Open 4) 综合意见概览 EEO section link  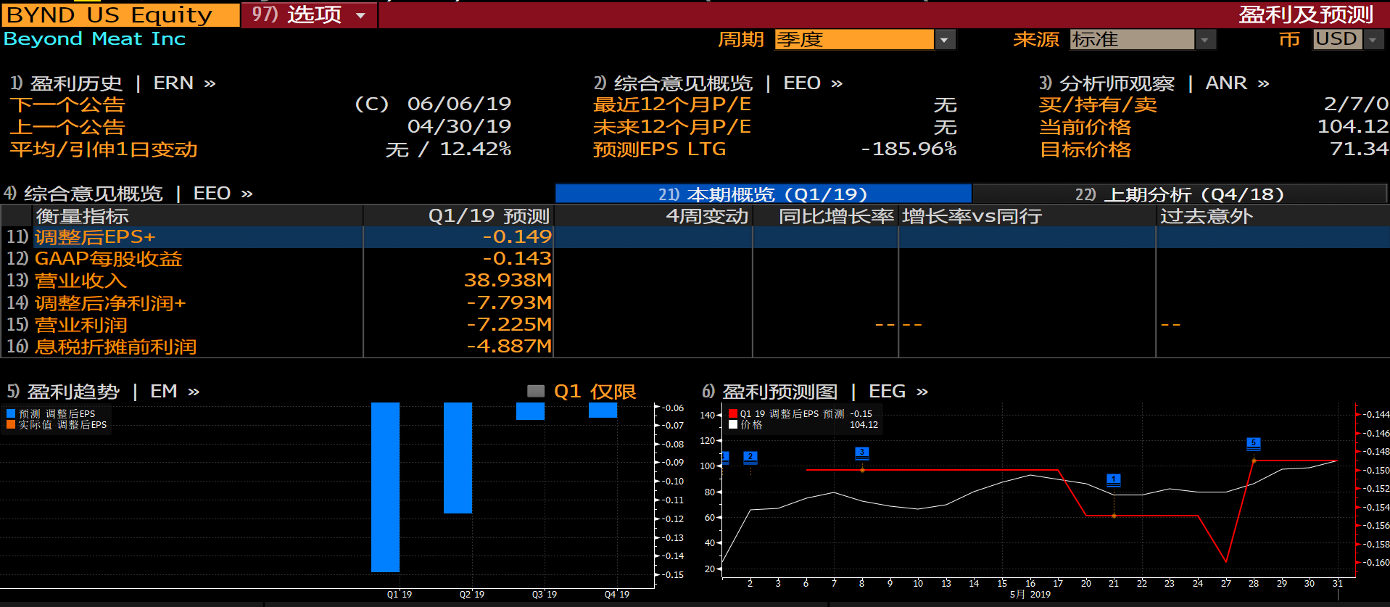[128, 194]
